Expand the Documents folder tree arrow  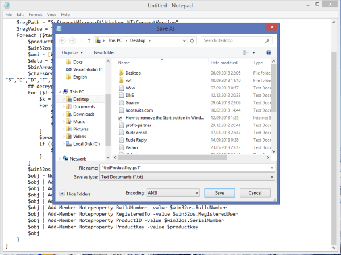click(63, 106)
